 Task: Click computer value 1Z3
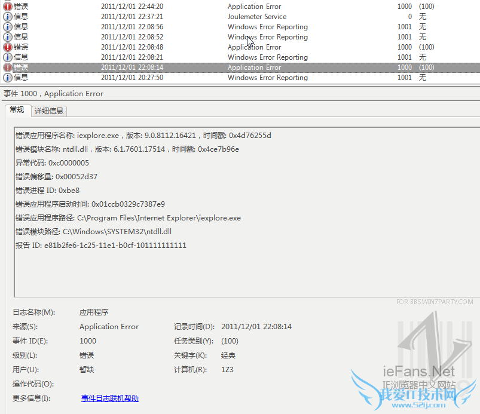coord(228,370)
